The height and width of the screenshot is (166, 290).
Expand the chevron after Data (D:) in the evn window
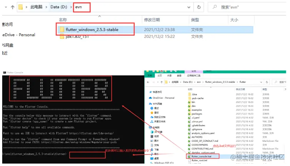(71, 7)
